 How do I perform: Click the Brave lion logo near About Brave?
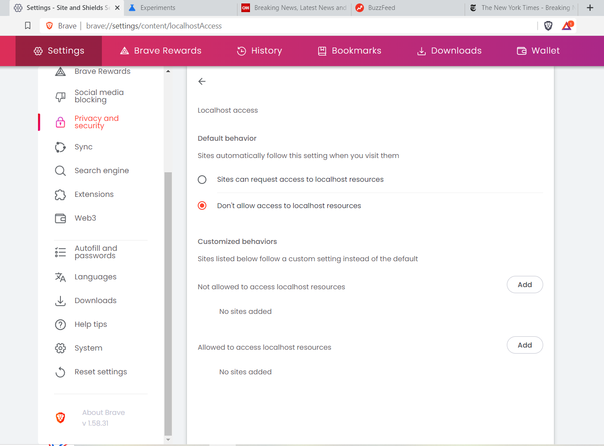(60, 418)
